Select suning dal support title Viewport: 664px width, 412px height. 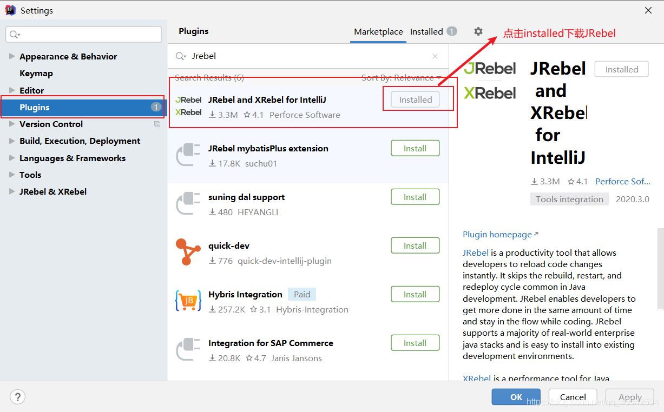(x=246, y=197)
